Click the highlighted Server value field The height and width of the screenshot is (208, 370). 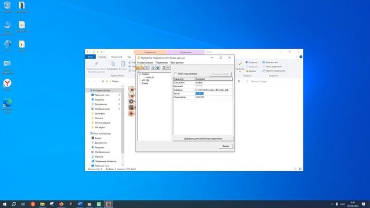pyautogui.click(x=213, y=94)
